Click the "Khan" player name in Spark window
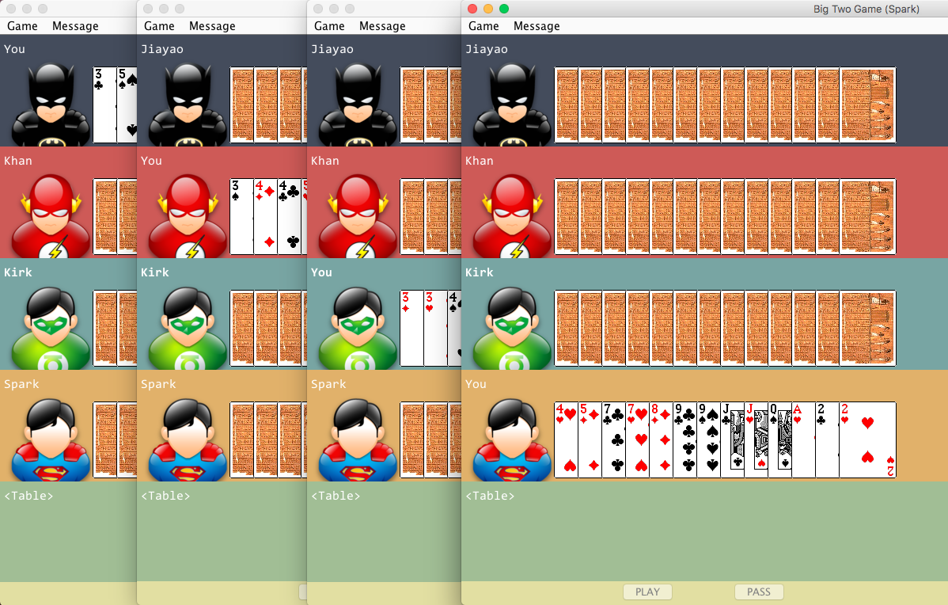Viewport: 948px width, 605px height. click(x=479, y=160)
